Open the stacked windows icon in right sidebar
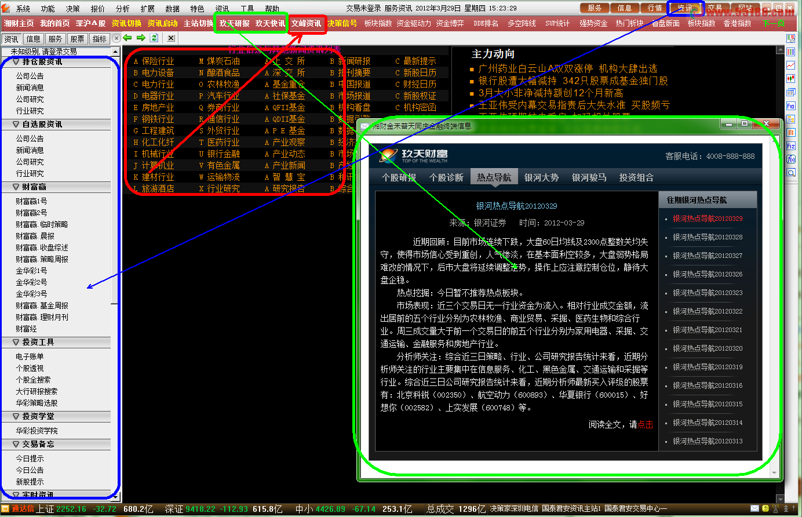This screenshot has width=802, height=517. pyautogui.click(x=791, y=92)
